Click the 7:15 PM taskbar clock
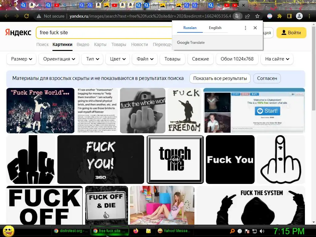The image size is (316, 237). point(289,231)
